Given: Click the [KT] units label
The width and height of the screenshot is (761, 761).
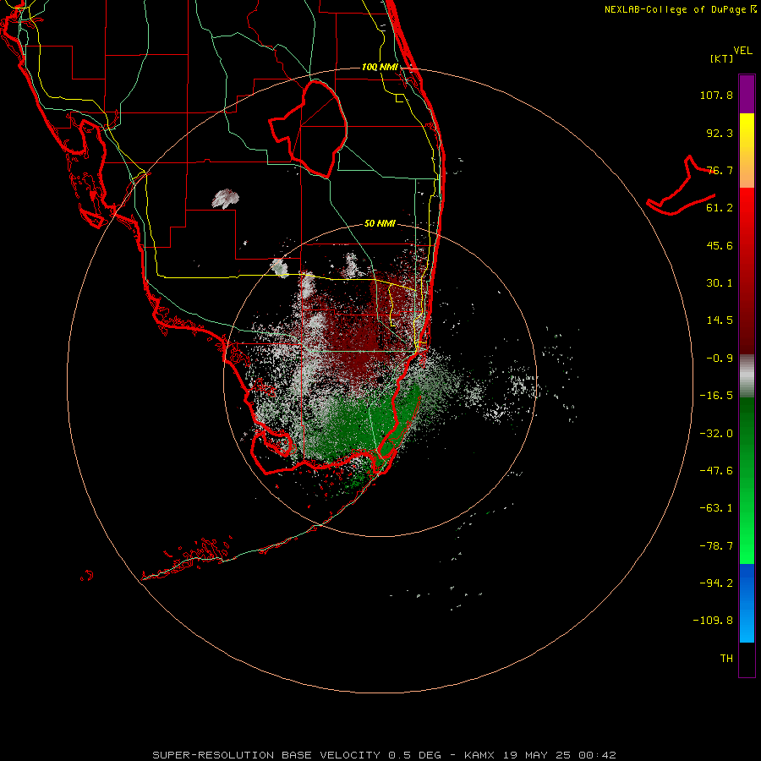Looking at the screenshot, I should click(722, 58).
